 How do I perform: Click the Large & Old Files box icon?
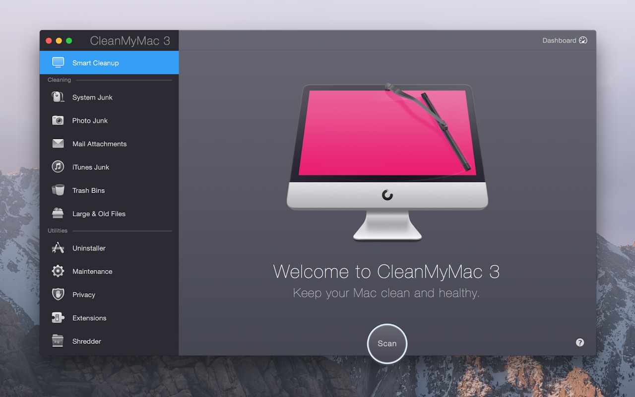pyautogui.click(x=58, y=214)
